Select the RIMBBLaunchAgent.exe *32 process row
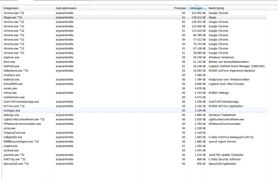 pyautogui.click(x=134, y=141)
